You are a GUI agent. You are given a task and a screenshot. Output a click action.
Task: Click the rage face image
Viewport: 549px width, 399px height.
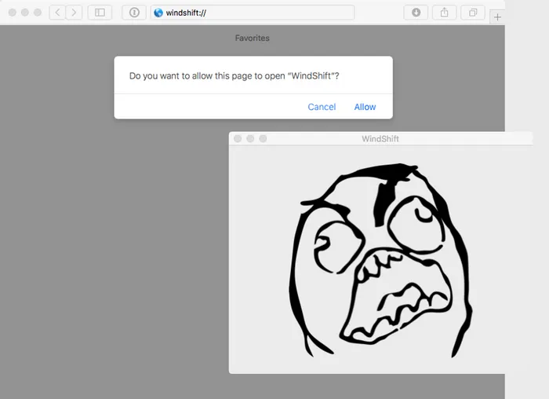coord(383,259)
